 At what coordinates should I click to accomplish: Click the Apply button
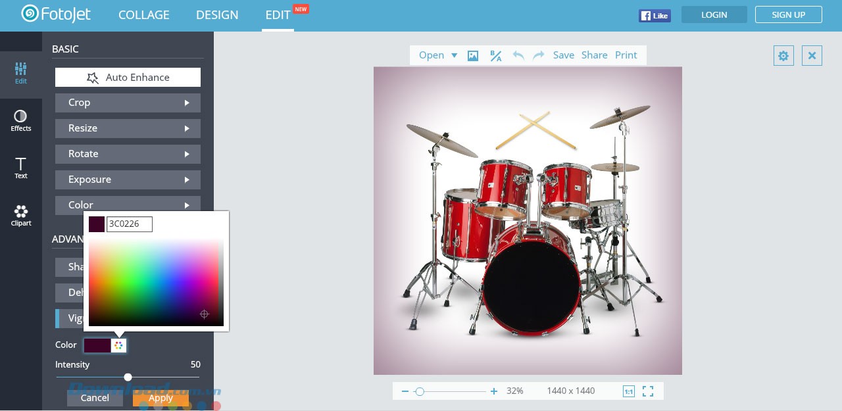(161, 398)
